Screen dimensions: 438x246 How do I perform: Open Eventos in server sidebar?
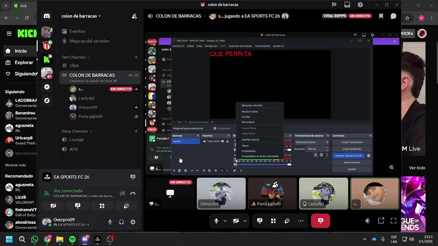(x=100, y=31)
